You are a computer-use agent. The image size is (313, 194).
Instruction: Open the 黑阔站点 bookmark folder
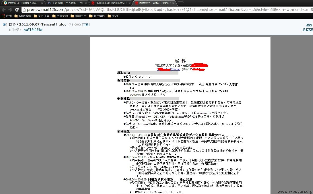tap(60, 16)
